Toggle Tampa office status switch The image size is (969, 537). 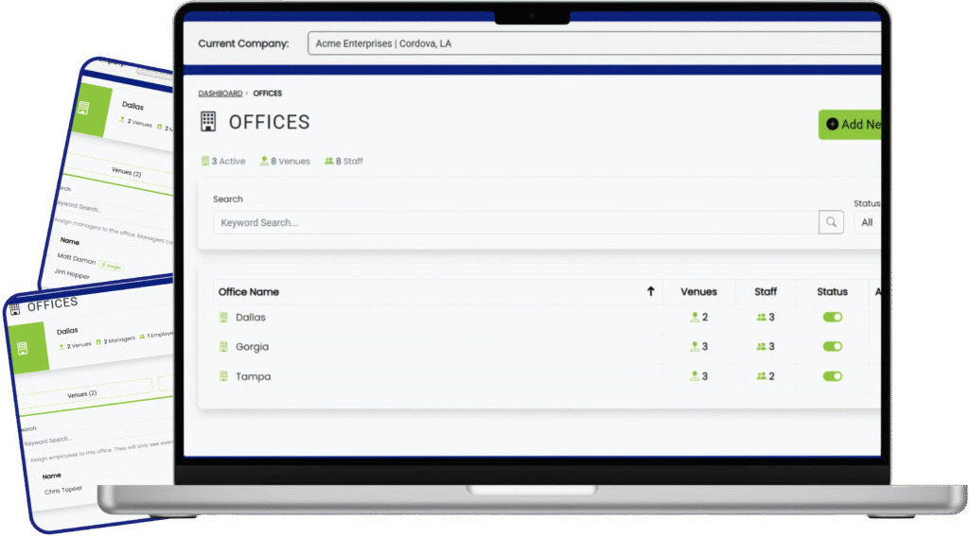point(833,376)
